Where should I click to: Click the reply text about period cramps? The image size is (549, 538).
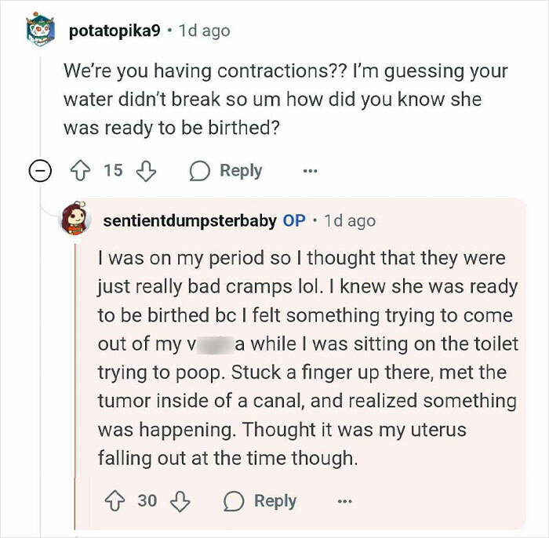click(x=306, y=357)
